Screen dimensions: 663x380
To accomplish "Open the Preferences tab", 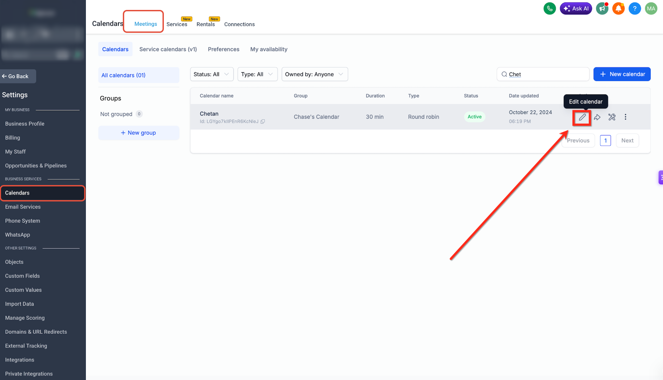I will (224, 49).
